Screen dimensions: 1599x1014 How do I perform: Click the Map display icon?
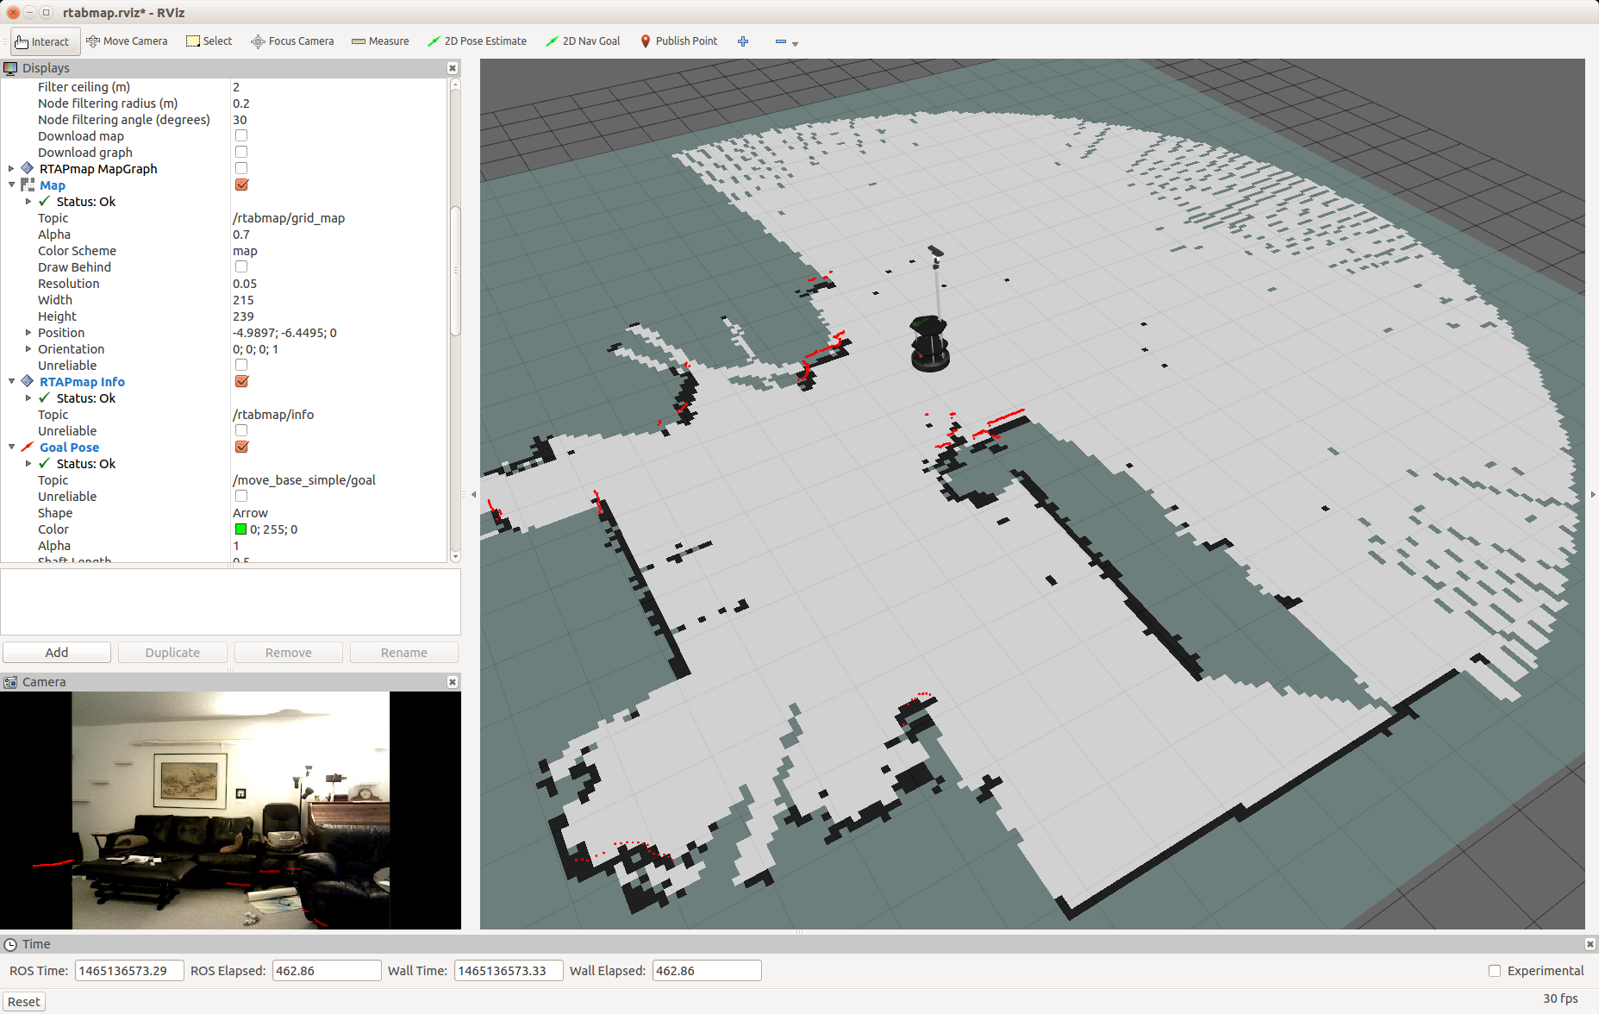(x=28, y=185)
